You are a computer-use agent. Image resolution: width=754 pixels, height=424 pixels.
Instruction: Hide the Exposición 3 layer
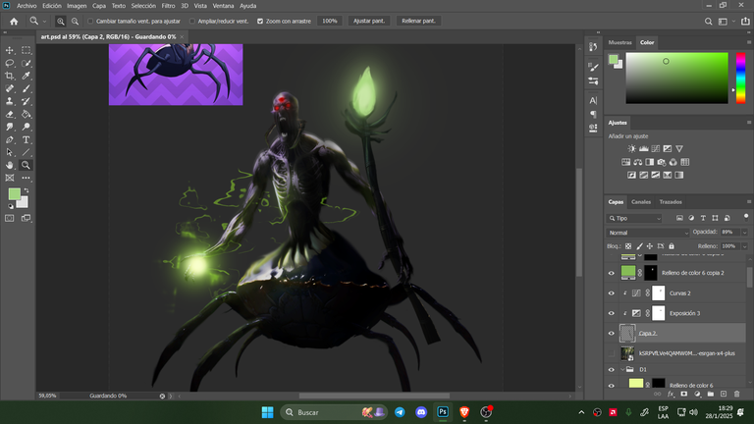(612, 313)
